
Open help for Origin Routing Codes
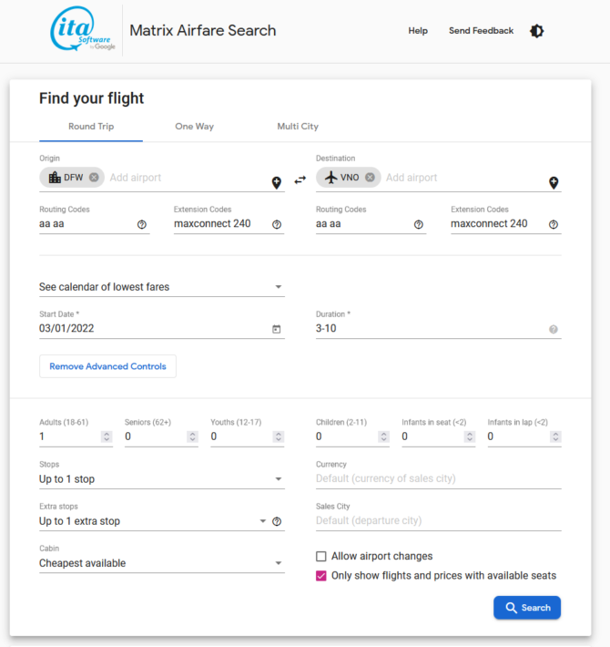142,224
